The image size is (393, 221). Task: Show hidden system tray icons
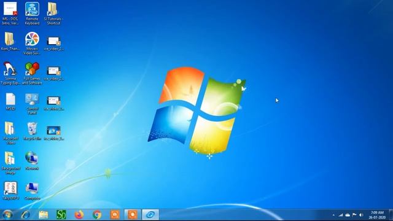(333, 215)
